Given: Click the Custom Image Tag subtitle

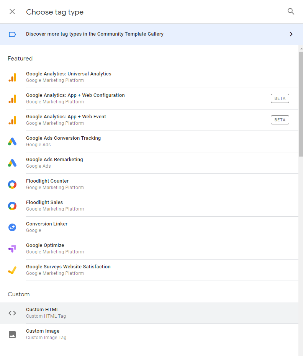Looking at the screenshot, I should 46,338.
